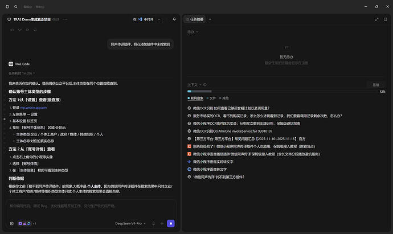Click the 压缩 compress button
Image resolution: width=393 pixels, height=234 pixels.
[x=376, y=85]
